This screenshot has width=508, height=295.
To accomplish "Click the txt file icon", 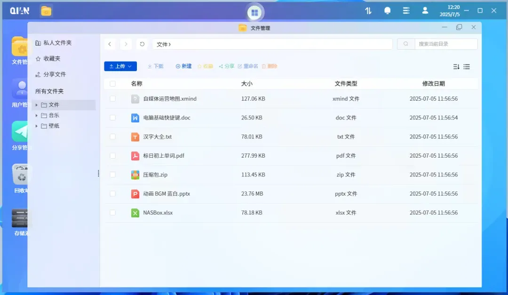I will [135, 137].
